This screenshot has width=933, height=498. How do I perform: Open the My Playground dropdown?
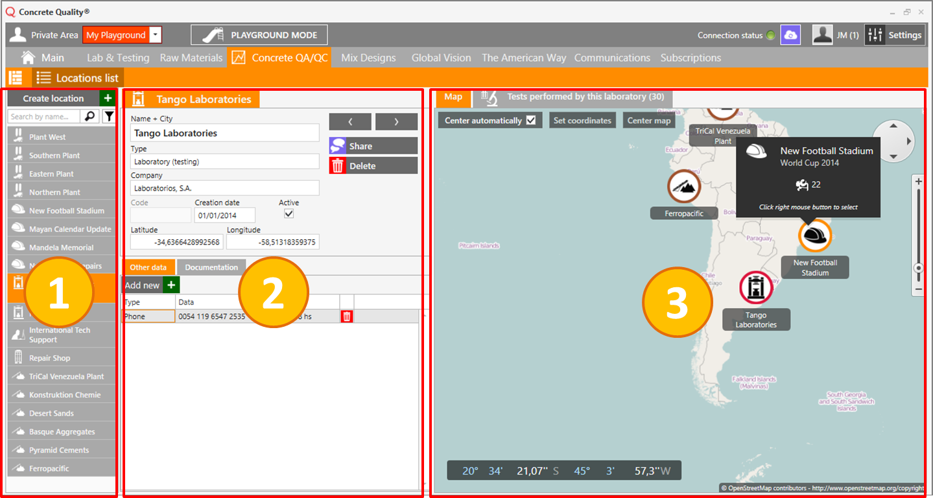click(x=155, y=35)
